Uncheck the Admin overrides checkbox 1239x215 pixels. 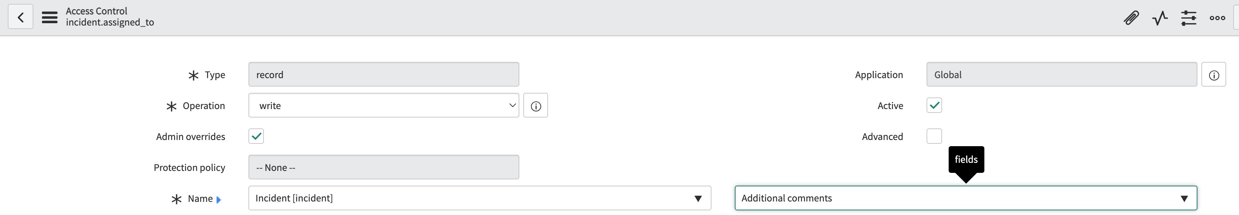tap(256, 136)
